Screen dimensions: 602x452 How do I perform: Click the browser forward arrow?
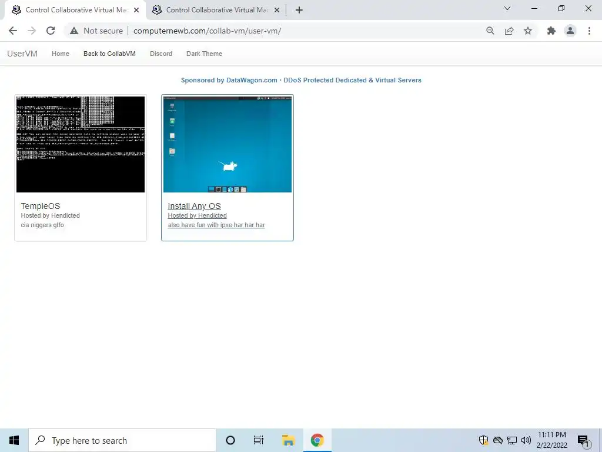point(32,31)
